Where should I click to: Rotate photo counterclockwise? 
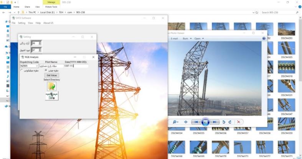[224, 122]
